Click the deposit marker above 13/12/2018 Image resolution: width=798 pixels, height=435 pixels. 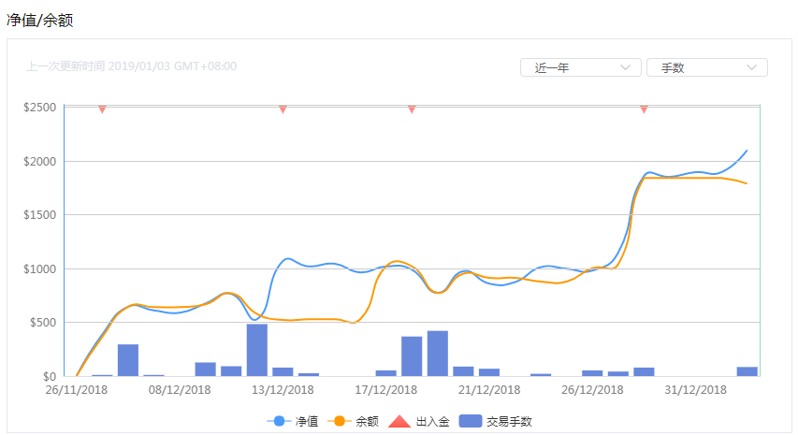pos(283,109)
